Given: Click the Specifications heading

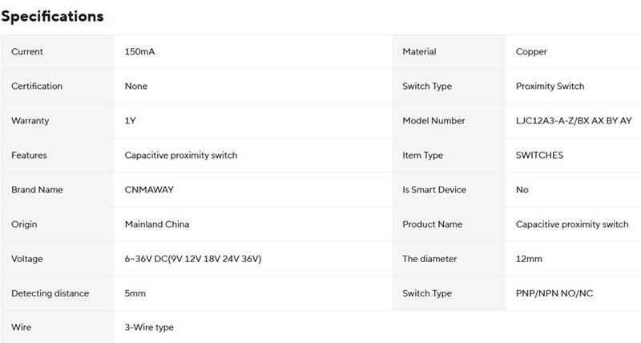Looking at the screenshot, I should click(x=52, y=16).
